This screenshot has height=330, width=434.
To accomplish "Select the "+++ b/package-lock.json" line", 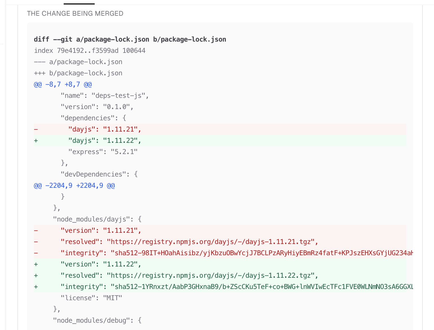I will [x=78, y=73].
